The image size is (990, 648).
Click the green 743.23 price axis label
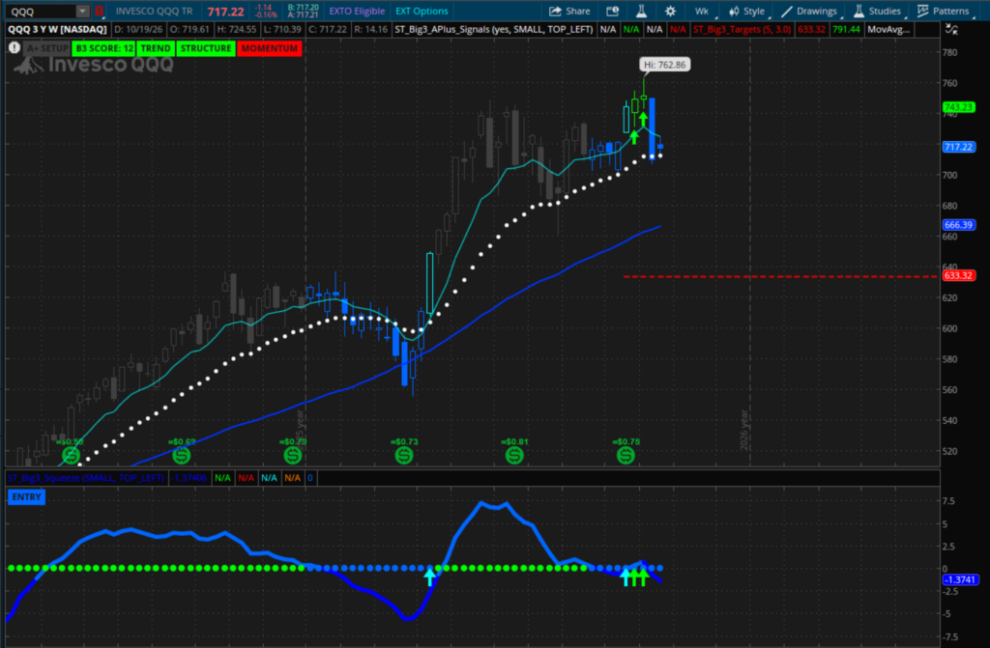point(958,107)
